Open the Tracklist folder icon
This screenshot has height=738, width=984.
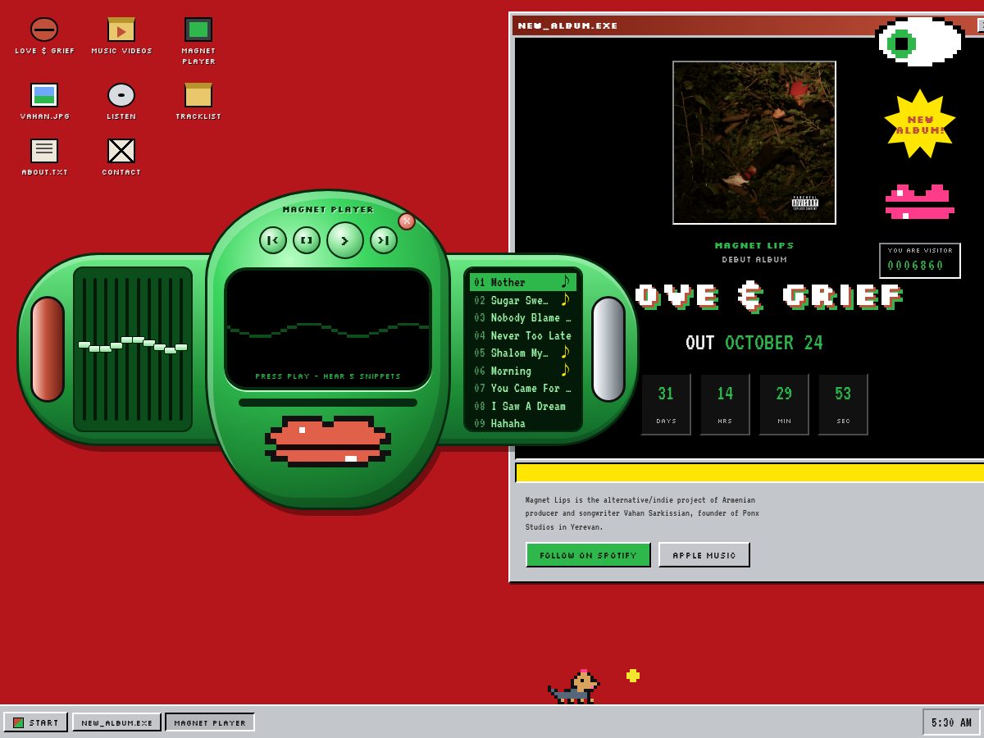(198, 102)
